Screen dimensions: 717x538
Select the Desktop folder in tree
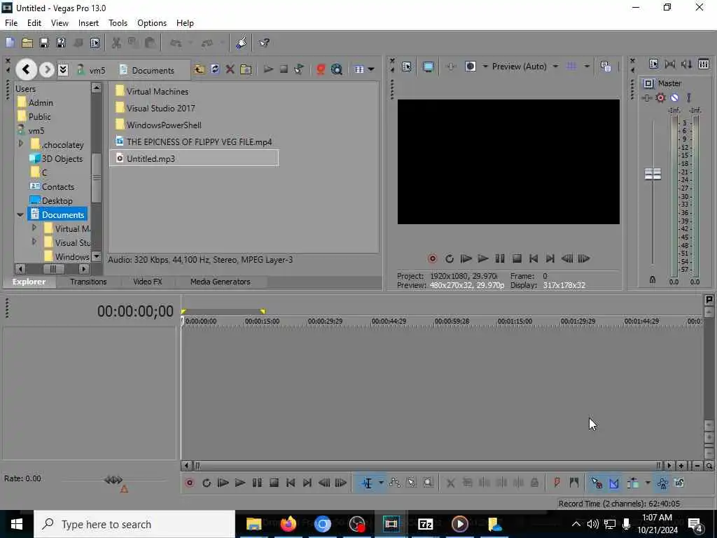[50, 200]
